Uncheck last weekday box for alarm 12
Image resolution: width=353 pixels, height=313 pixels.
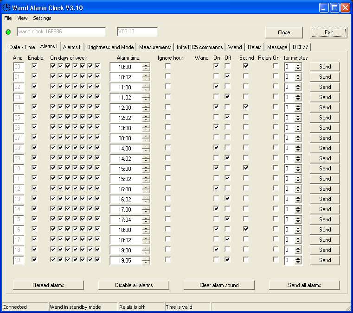[x=97, y=188]
